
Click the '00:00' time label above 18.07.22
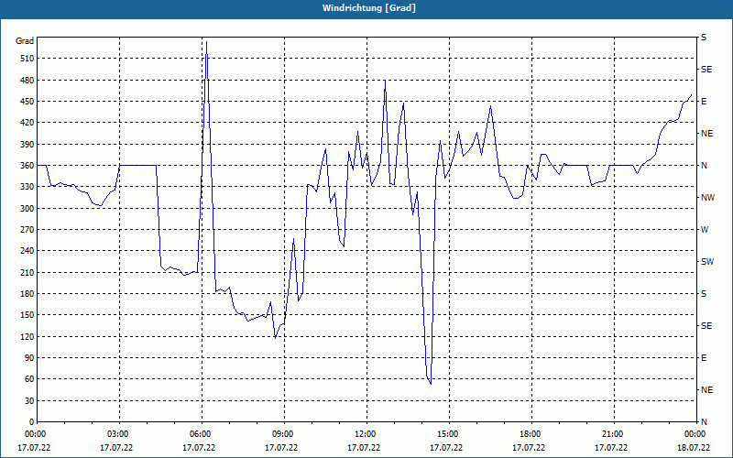tap(695, 434)
